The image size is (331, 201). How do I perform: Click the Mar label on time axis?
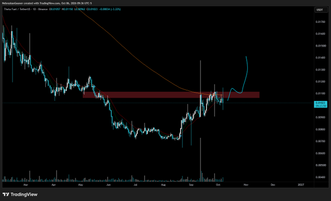[25, 184]
